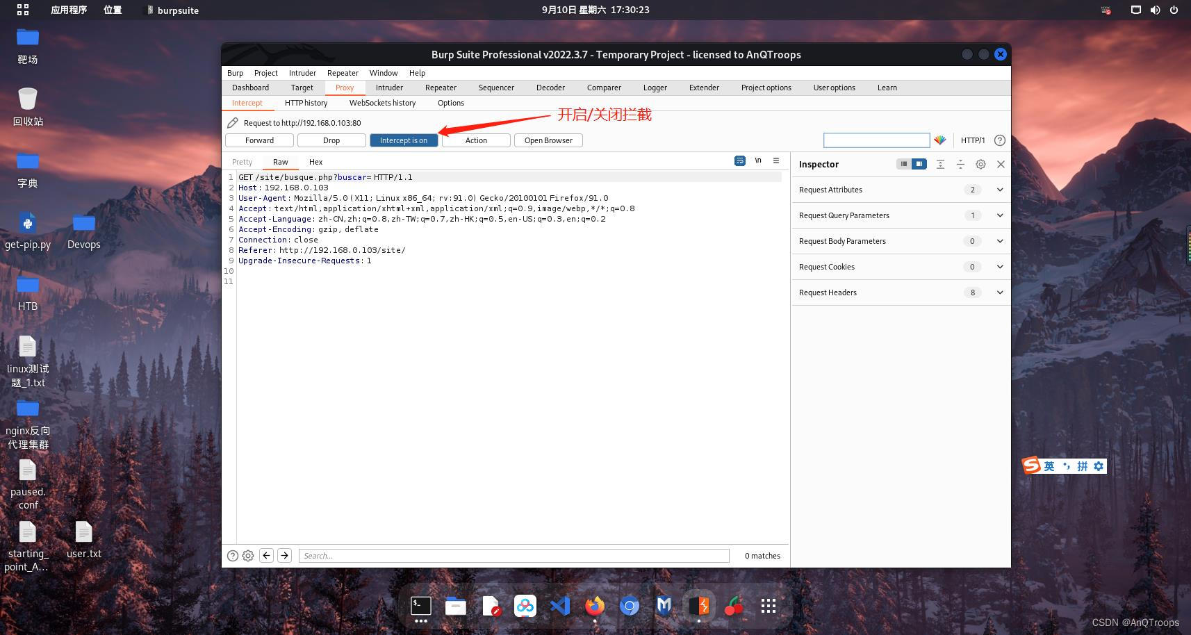The width and height of the screenshot is (1191, 635).
Task: Open the Help menu
Action: pos(417,73)
